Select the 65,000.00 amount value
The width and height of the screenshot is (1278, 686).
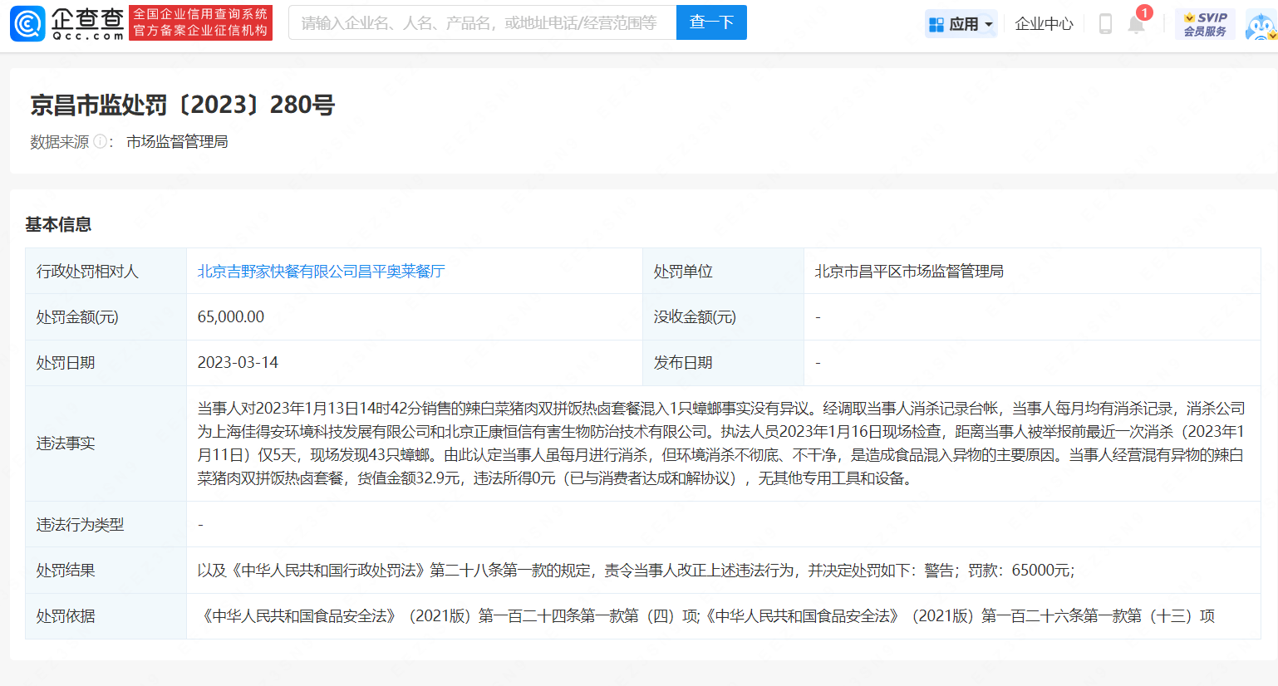231,317
